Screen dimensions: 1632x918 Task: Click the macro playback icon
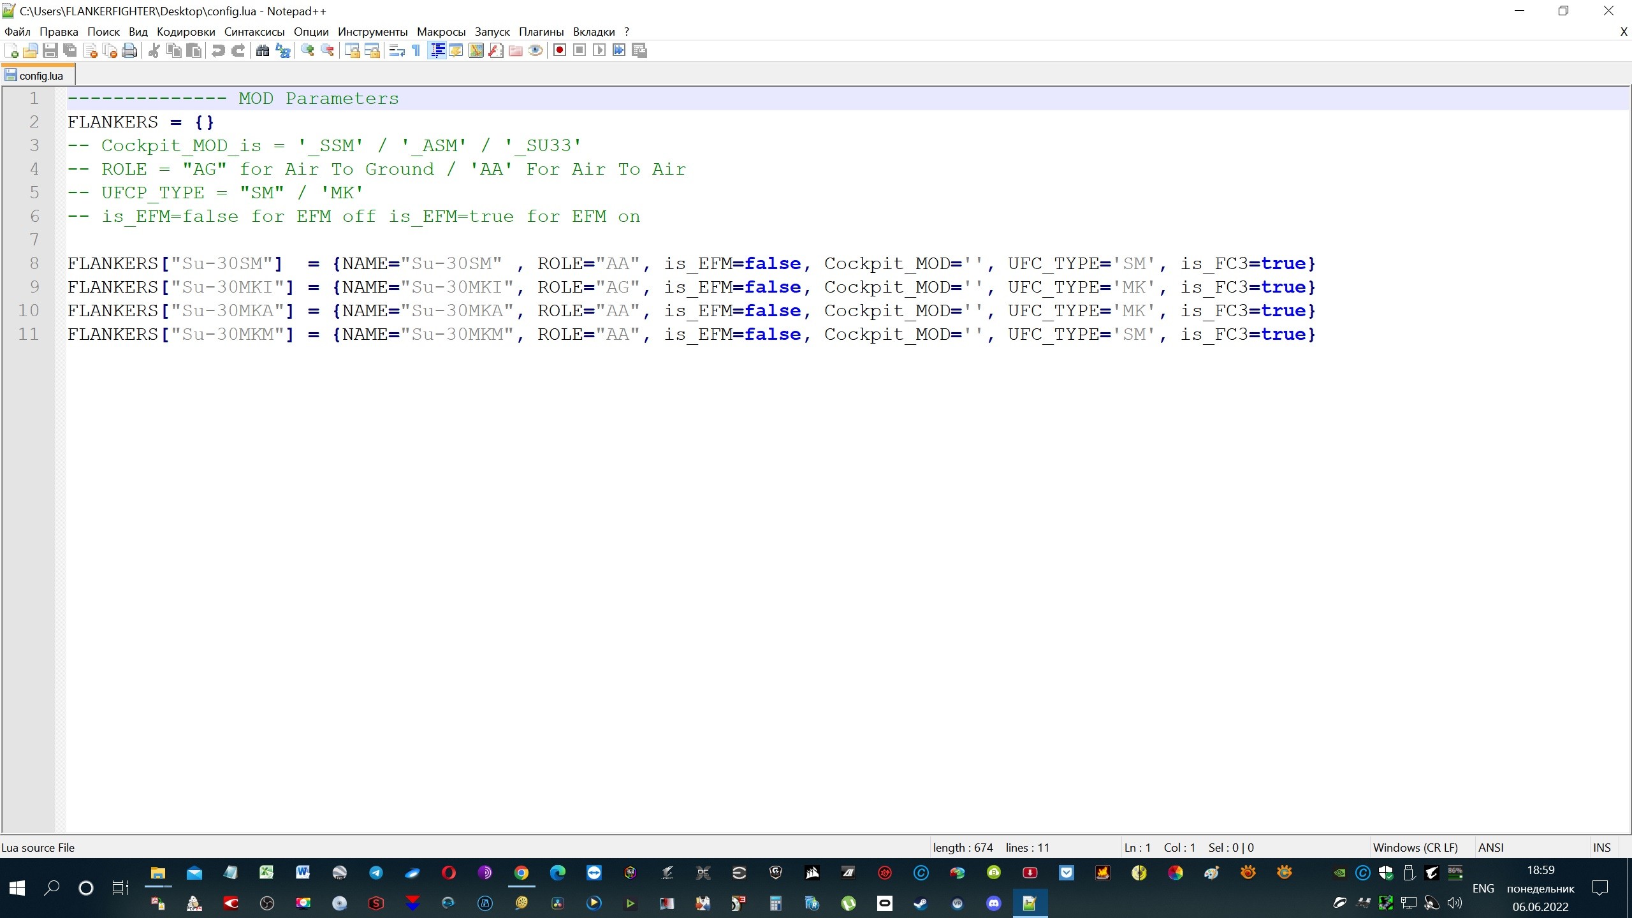point(599,50)
